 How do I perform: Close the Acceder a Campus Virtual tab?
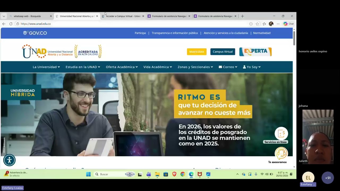(x=143, y=16)
